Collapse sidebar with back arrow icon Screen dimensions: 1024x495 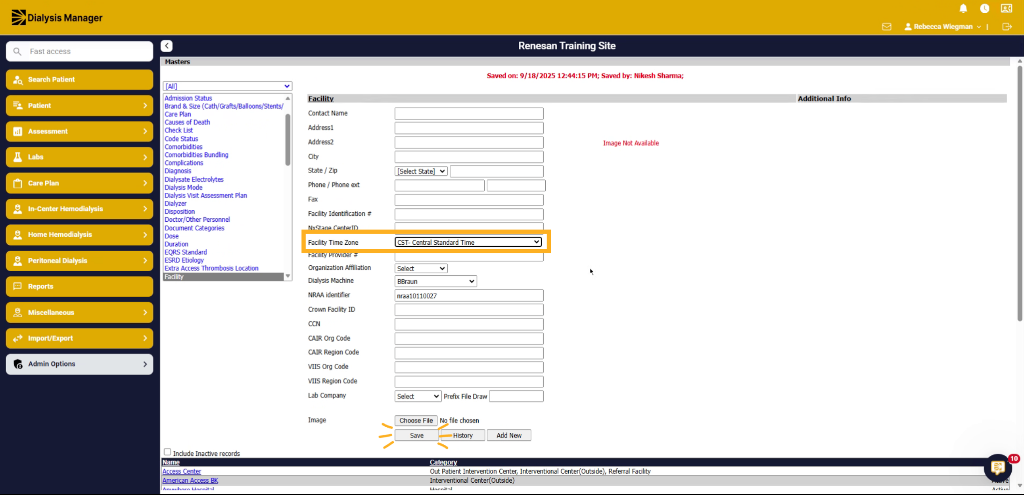(166, 46)
